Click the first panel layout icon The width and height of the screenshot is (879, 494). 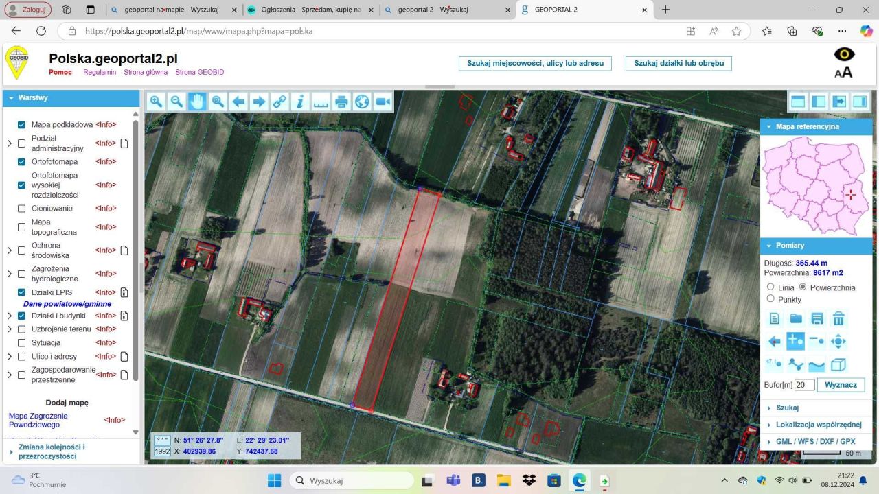click(798, 102)
